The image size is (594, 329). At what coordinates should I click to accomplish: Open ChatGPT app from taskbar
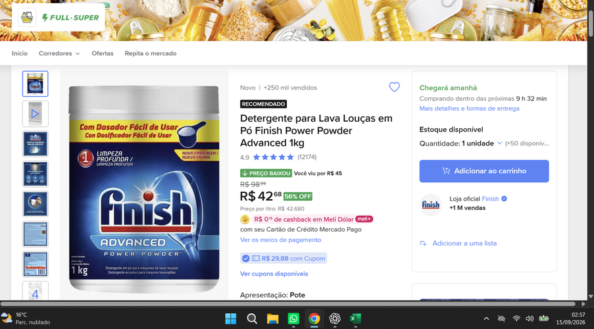[335, 318]
